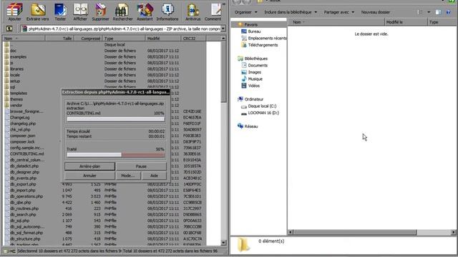Open Explorer help icon
This screenshot has height=257, width=458.
[x=449, y=12]
